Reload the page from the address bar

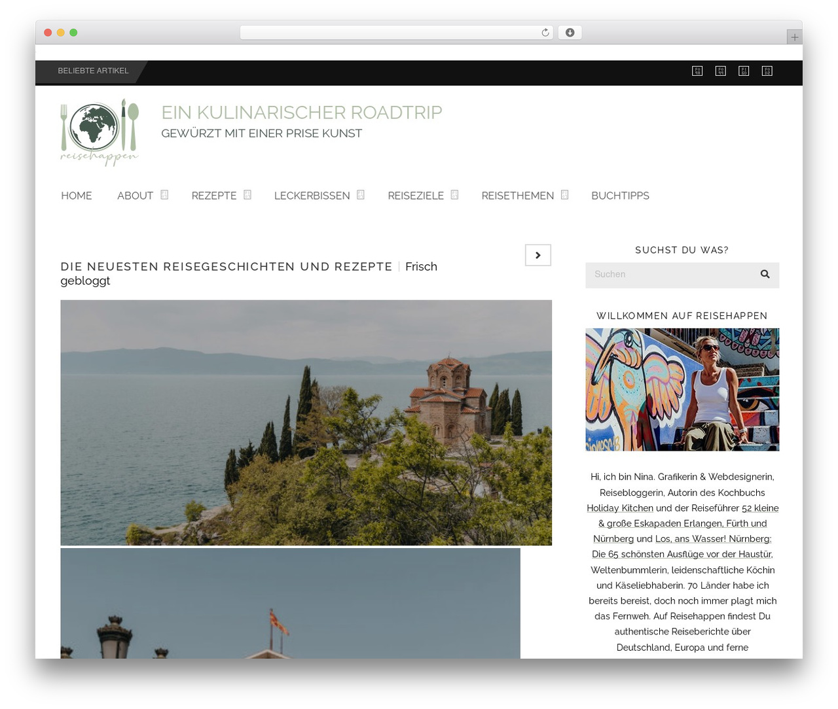pyautogui.click(x=545, y=33)
